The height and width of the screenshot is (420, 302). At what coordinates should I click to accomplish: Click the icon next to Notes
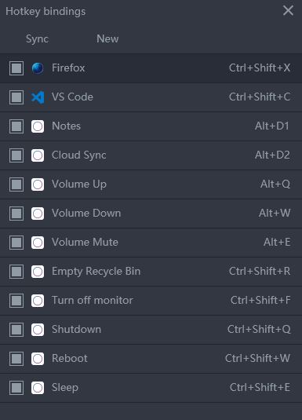(x=38, y=126)
